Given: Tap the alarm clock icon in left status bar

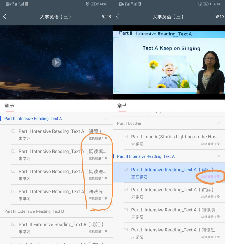Looking at the screenshot, I should tap(87, 4).
